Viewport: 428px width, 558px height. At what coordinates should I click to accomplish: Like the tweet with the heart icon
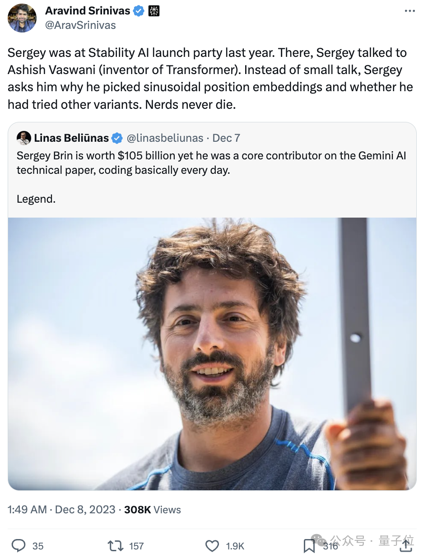pos(212,546)
